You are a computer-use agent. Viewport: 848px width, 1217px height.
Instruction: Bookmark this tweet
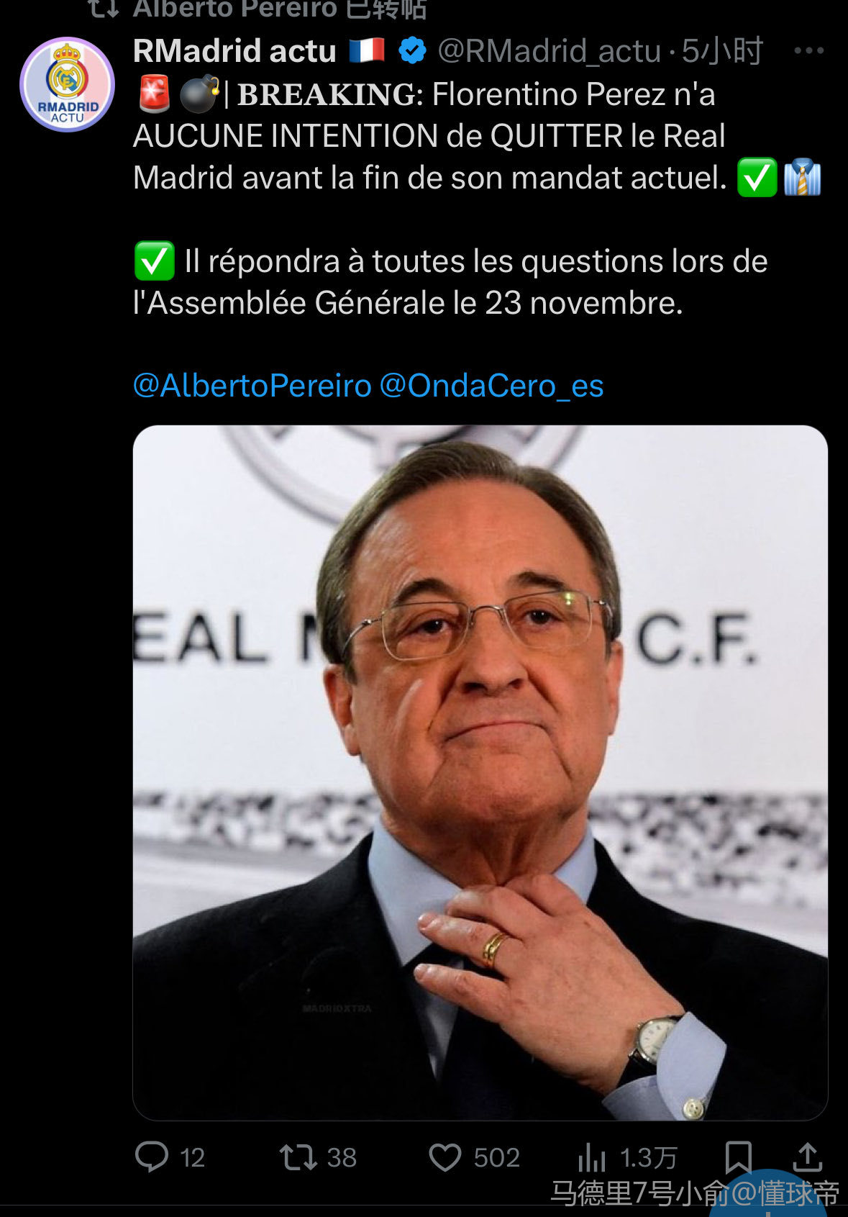coord(738,1157)
